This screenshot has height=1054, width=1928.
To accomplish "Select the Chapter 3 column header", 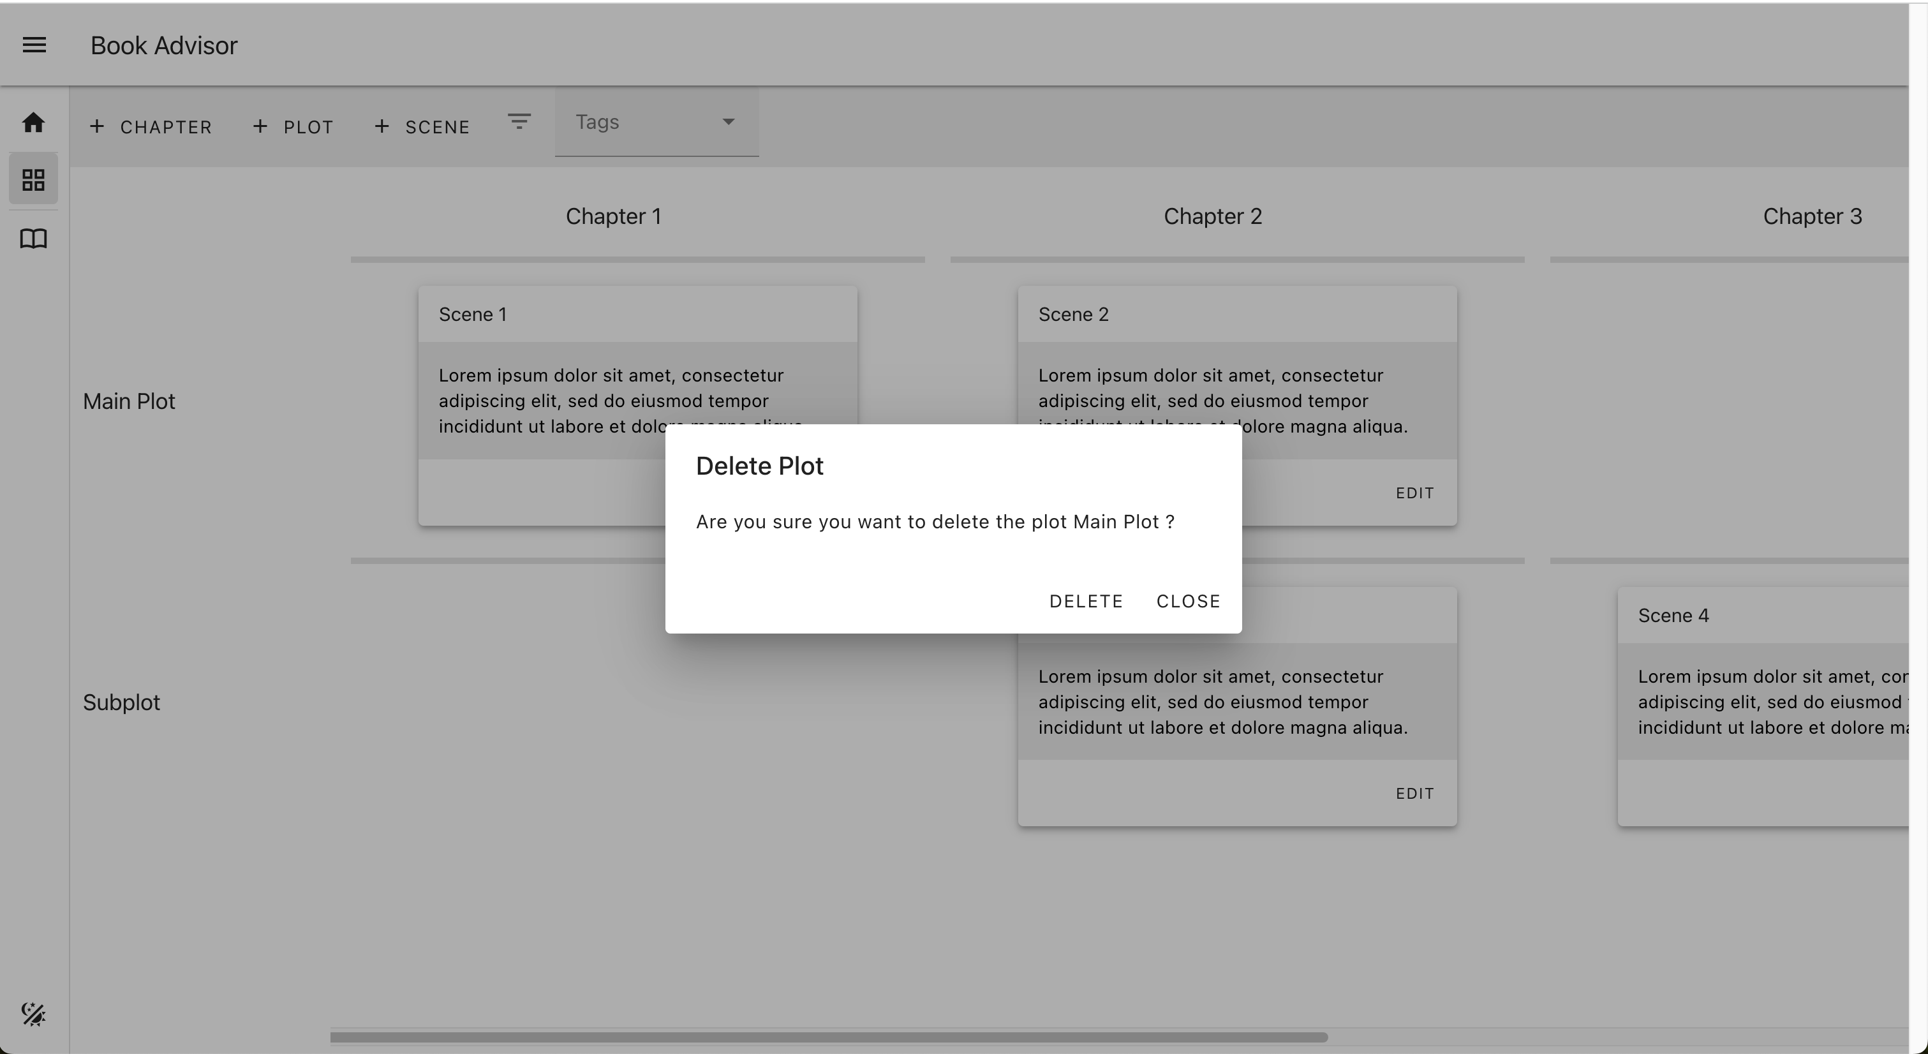I will pos(1812,216).
